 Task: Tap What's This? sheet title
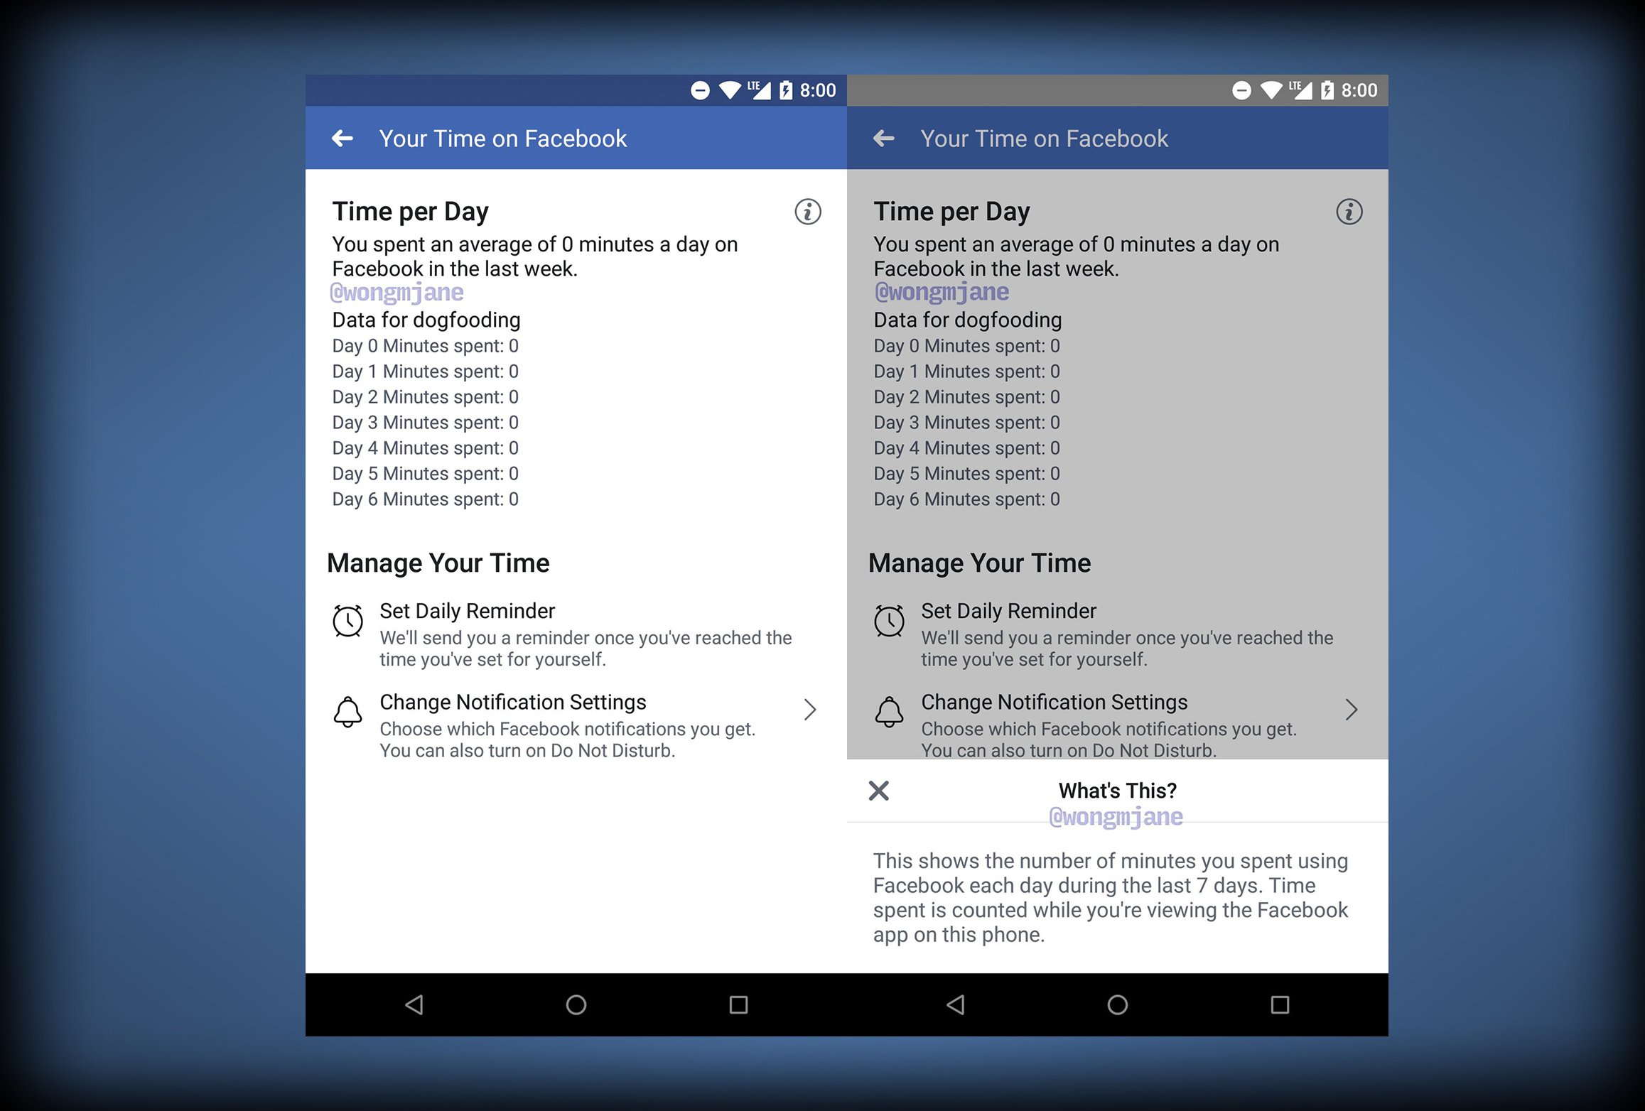tap(1118, 791)
